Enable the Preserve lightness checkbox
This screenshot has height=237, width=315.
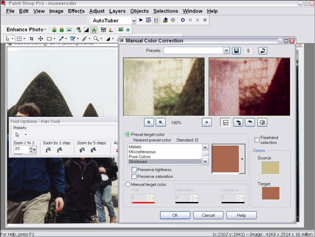(x=134, y=169)
